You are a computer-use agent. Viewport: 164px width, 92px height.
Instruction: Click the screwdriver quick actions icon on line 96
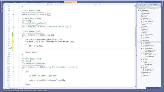point(11,48)
